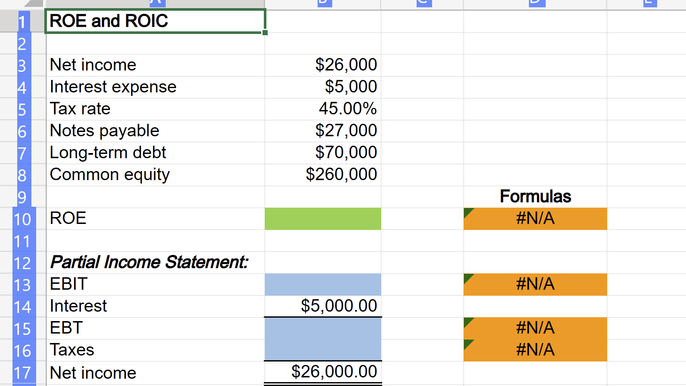Image resolution: width=686 pixels, height=386 pixels.
Task: Select the $5,000 interest expense value
Action: coord(323,87)
